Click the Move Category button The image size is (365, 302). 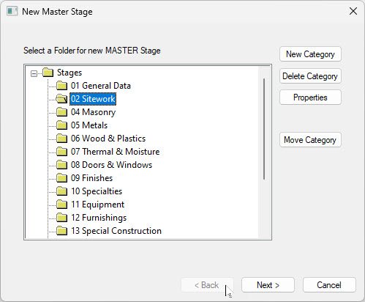click(310, 140)
